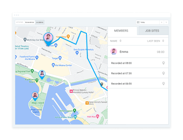The height and width of the screenshot is (140, 183).
Task: Click the Prince Waikiki hotel icon
Action: point(71,91)
